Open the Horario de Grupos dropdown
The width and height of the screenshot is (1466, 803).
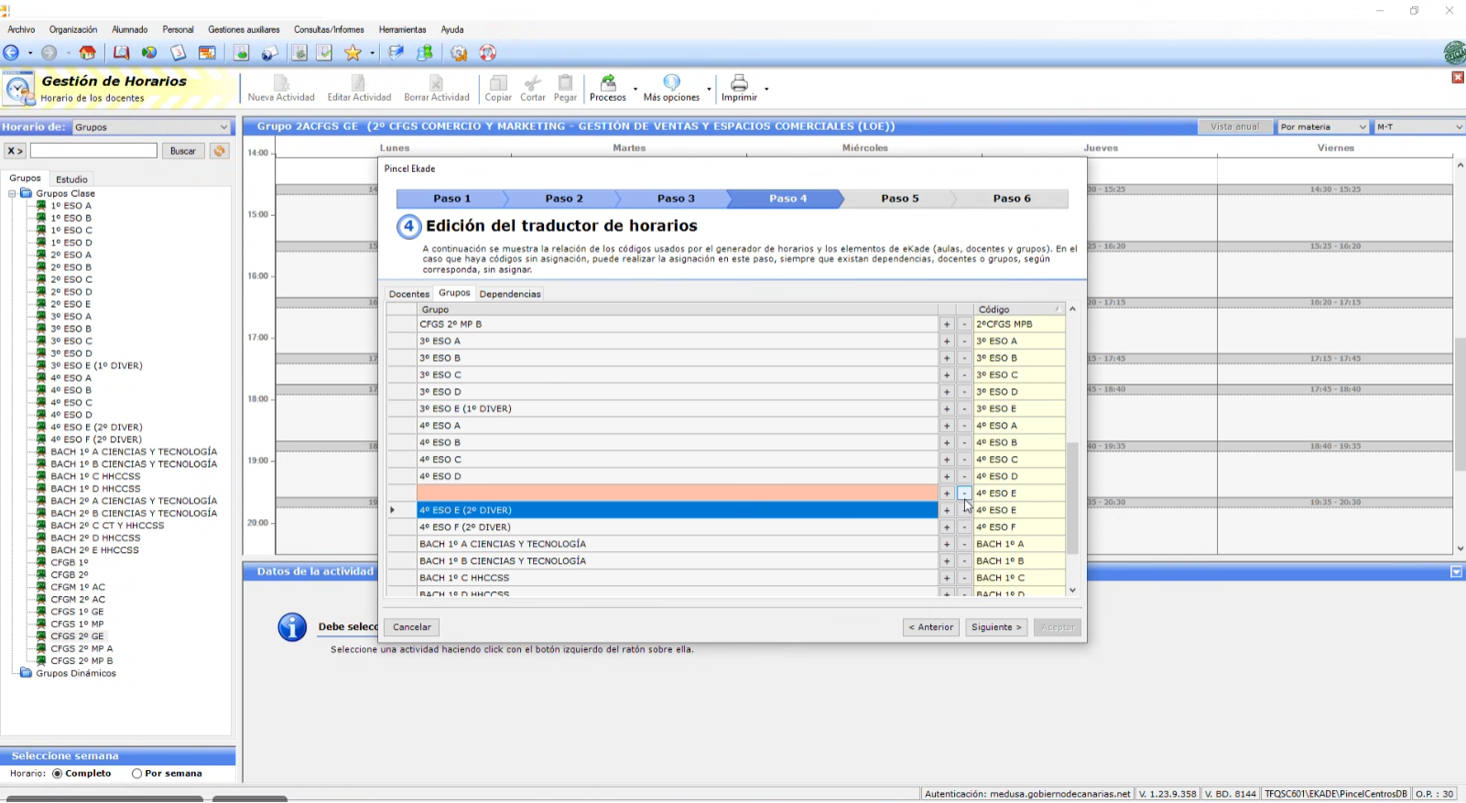pos(151,127)
